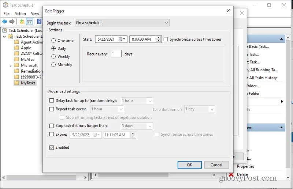Click Properties in the Actions pane
Image resolution: width=293 pixels, height=189 pixels.
[x=245, y=166]
